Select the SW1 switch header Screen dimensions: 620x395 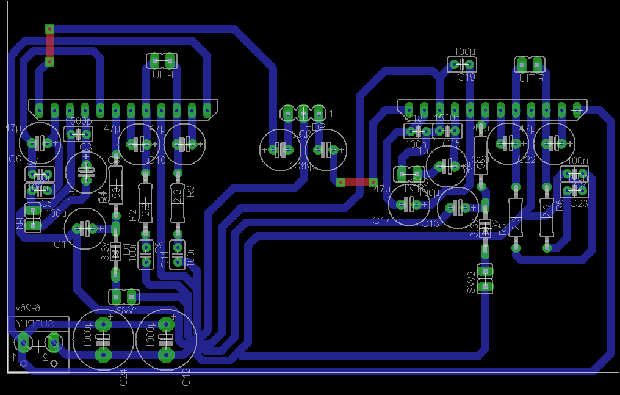tap(123, 297)
